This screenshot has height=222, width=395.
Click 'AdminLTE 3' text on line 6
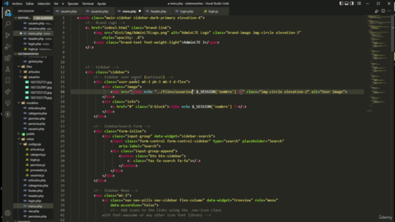[x=194, y=43]
